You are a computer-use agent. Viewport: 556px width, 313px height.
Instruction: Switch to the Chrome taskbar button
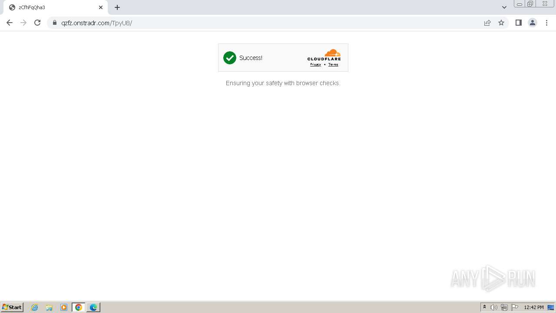click(x=79, y=307)
